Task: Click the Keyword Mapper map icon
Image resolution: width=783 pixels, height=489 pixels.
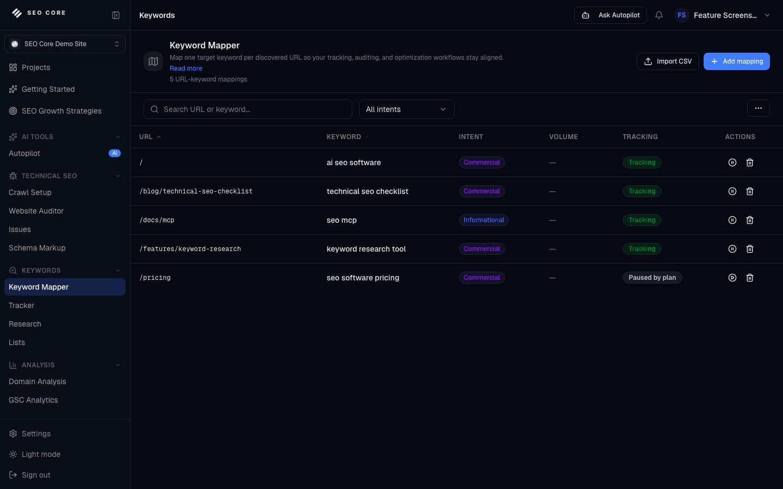Action: (x=153, y=61)
